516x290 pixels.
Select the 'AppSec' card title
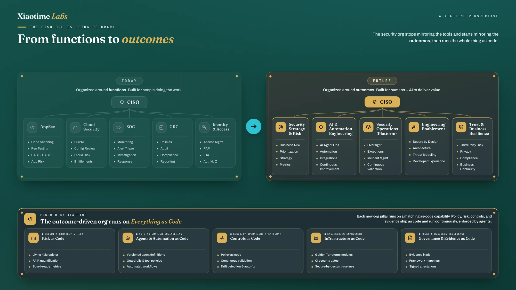click(47, 127)
